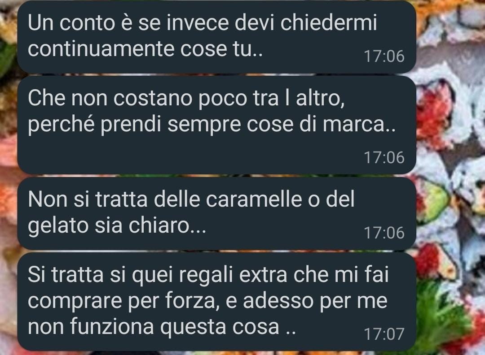This screenshot has width=485, height=355.
Task: Click the 17:07 timestamp on the last message
Action: 384,334
